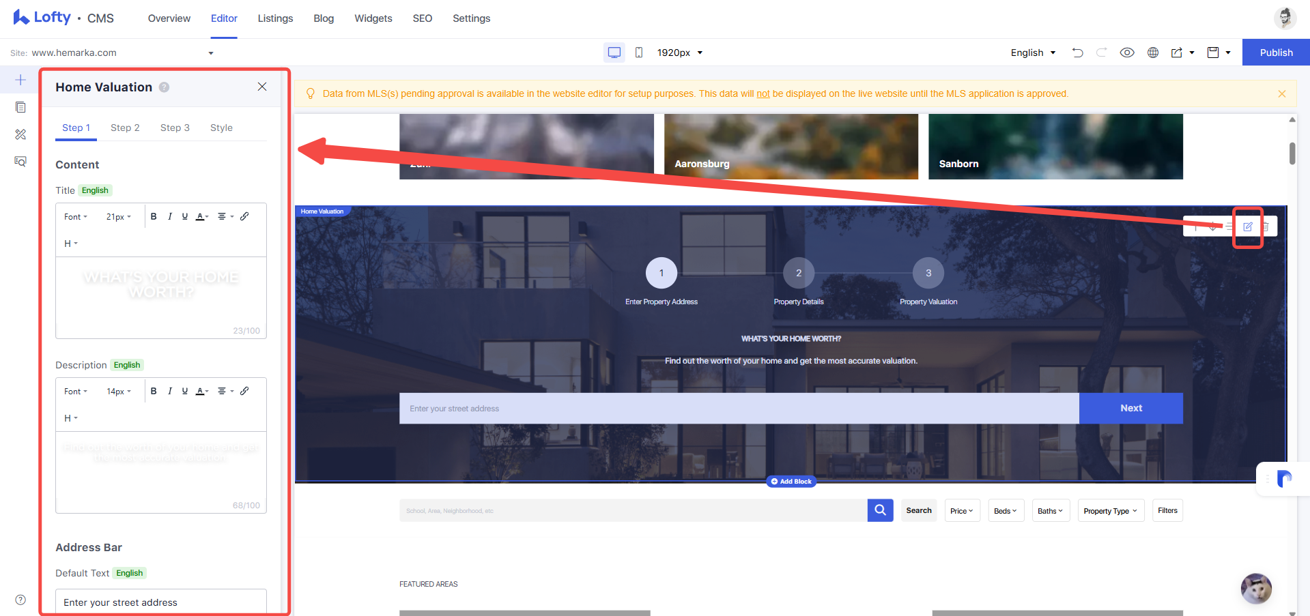Click the add block plus sidebar icon
This screenshot has height=616, width=1310.
point(20,80)
